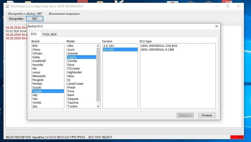Image resolution: width=251 pixels, height=142 pixels.
Task: Click Model list scroll down arrow
Action: (x=98, y=106)
